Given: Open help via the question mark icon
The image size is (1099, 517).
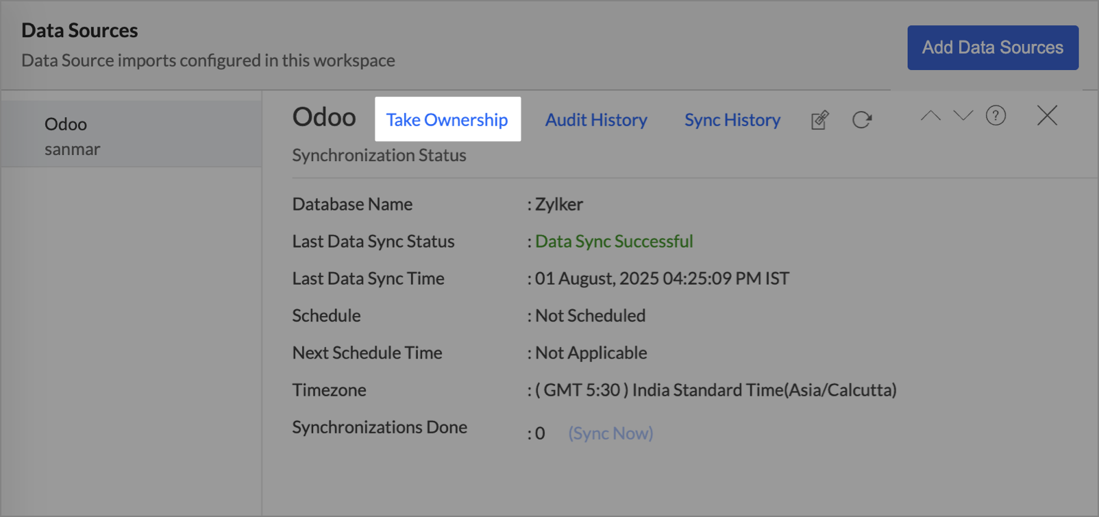Looking at the screenshot, I should click(996, 115).
